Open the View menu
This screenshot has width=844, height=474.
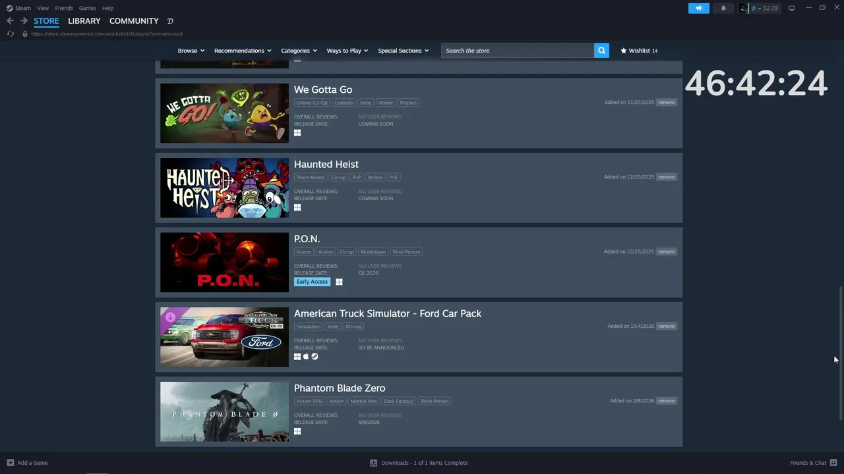(x=43, y=8)
